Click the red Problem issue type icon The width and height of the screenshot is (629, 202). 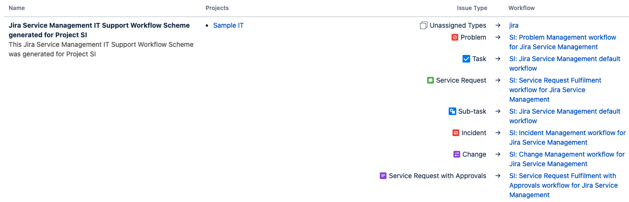(455, 37)
